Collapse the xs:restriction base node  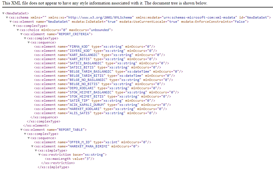39,155
